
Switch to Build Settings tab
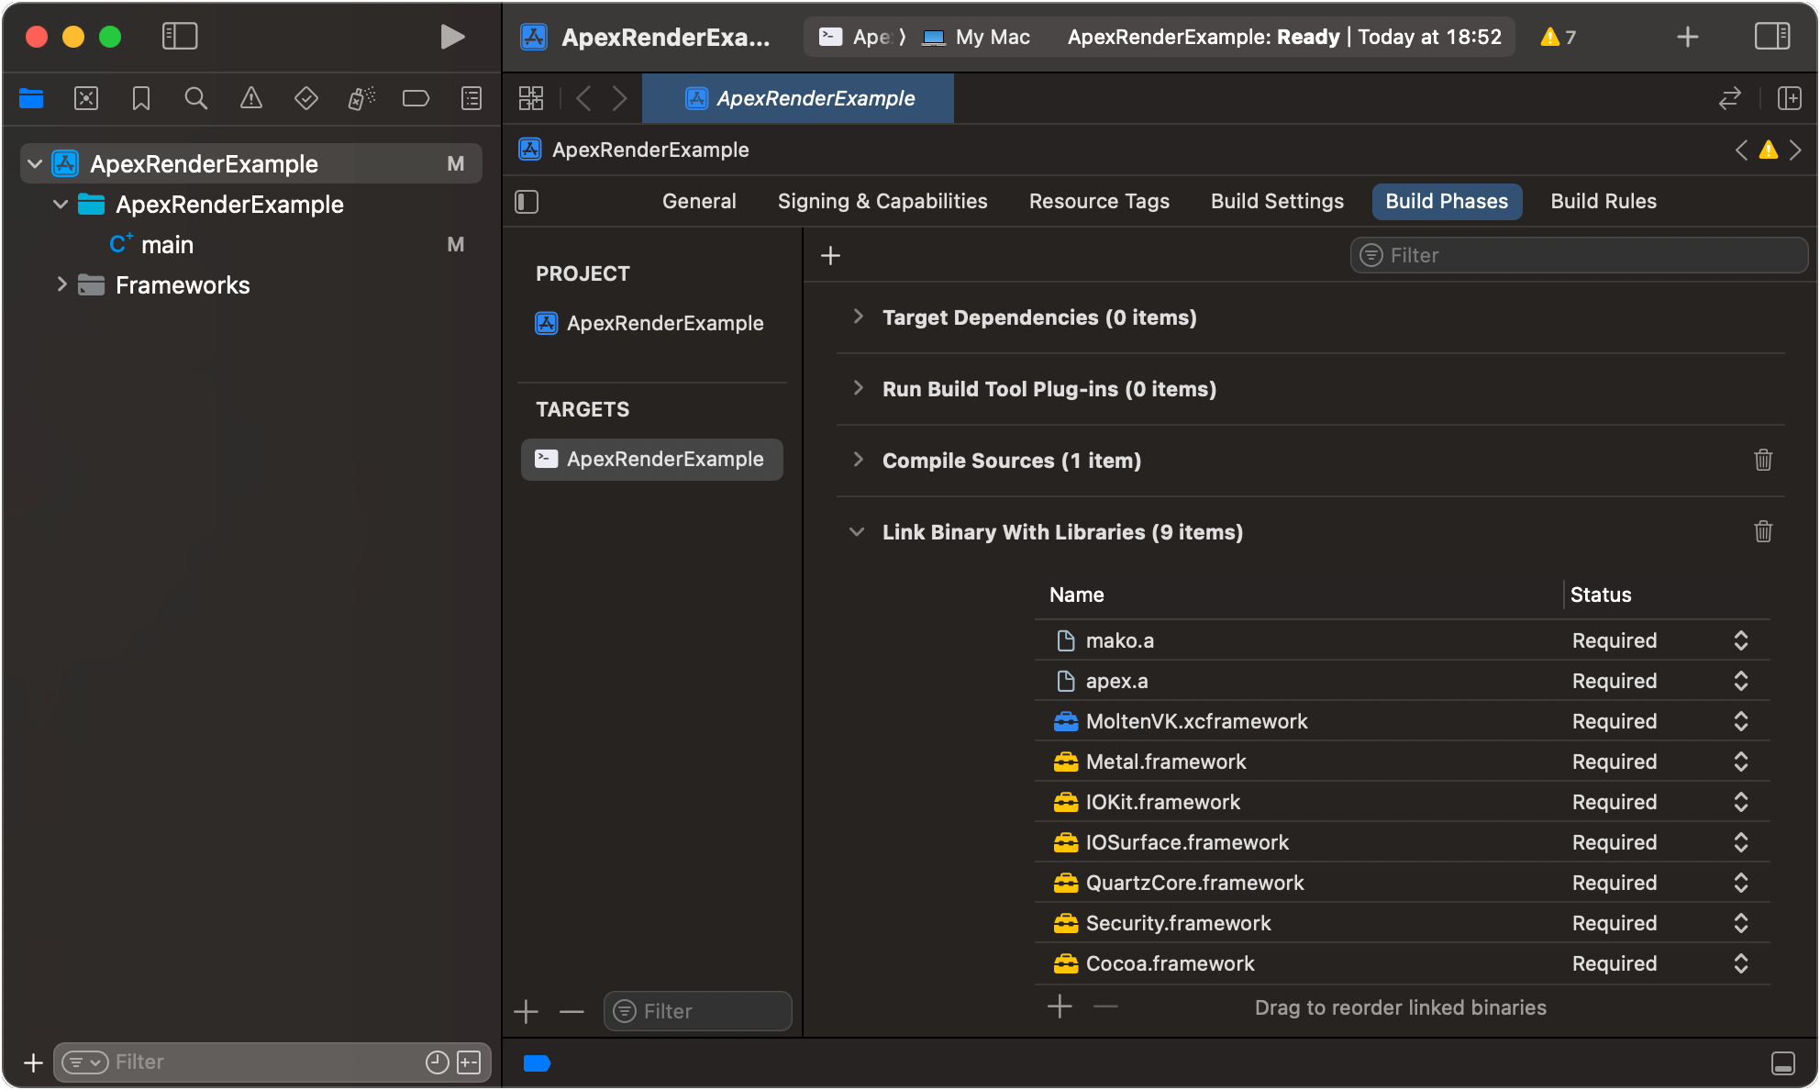pyautogui.click(x=1277, y=201)
